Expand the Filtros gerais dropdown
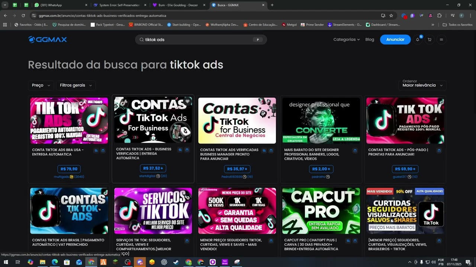The width and height of the screenshot is (476, 267). 75,85
